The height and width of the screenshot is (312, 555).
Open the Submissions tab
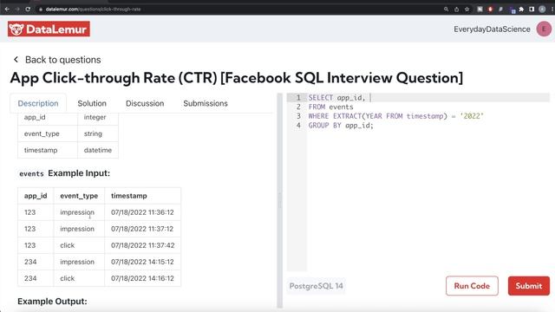(x=206, y=103)
